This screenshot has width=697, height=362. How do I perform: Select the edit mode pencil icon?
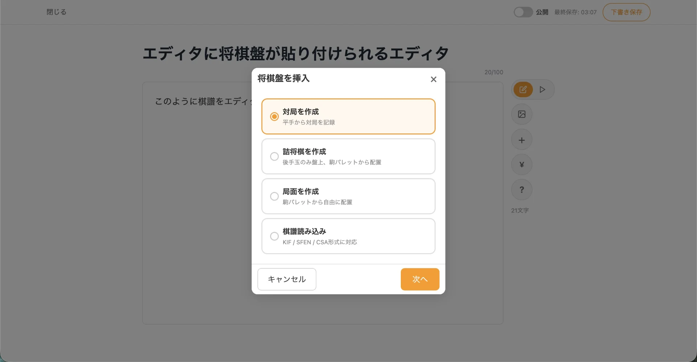click(x=523, y=89)
